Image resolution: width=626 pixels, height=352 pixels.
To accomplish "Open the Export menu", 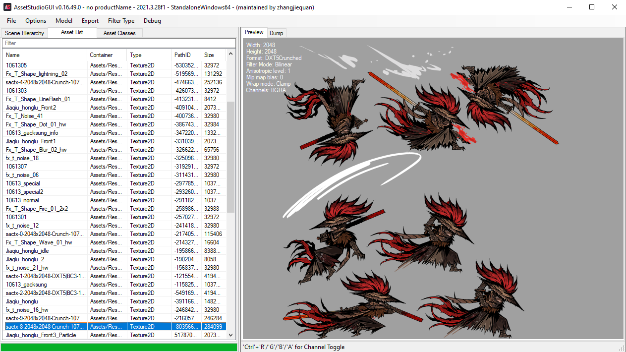I will [x=90, y=21].
